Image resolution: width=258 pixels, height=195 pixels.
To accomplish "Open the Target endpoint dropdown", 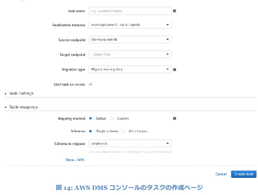I will (130, 54).
